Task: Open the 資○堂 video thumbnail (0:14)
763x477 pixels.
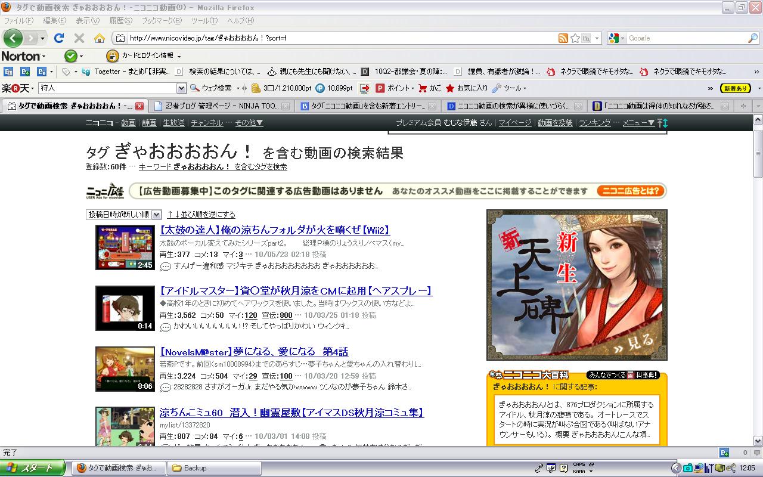Action: tap(125, 308)
